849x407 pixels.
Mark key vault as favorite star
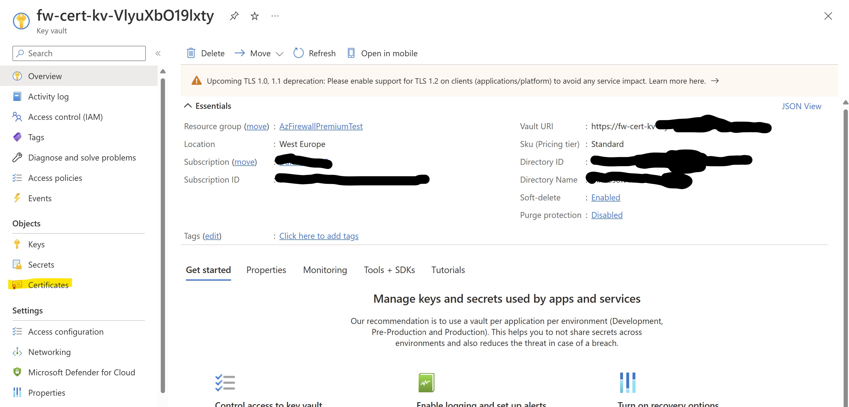pos(255,16)
